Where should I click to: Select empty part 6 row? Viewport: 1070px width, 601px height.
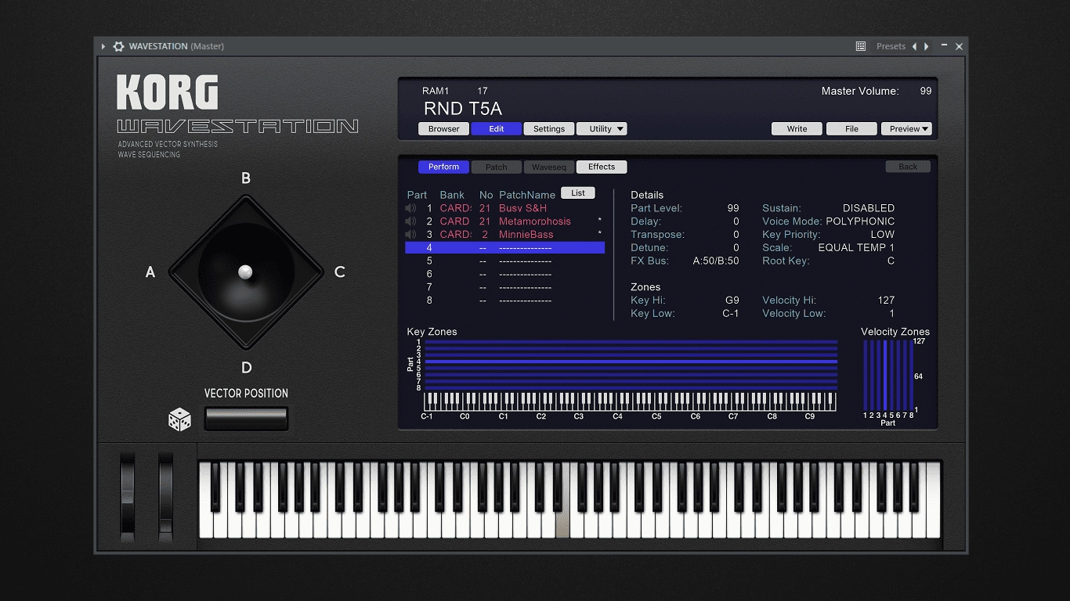[505, 275]
